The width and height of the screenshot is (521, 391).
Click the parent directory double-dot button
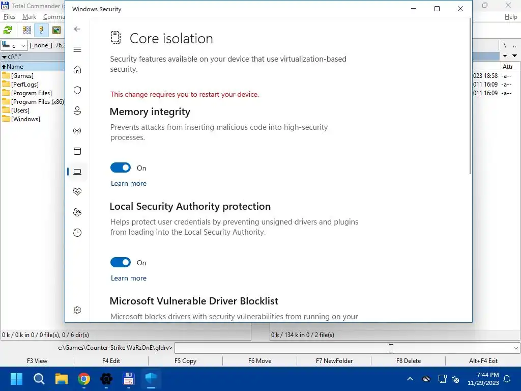click(x=514, y=45)
